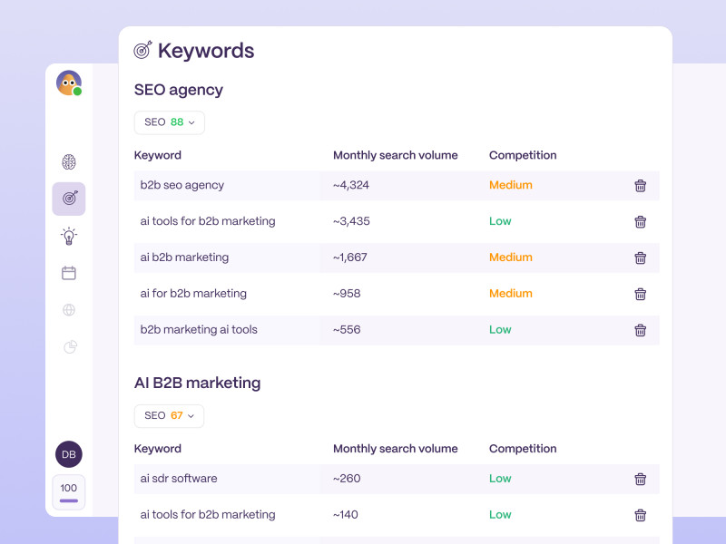Delete the 'b2b seo agency' keyword
This screenshot has height=544, width=726.
click(641, 186)
